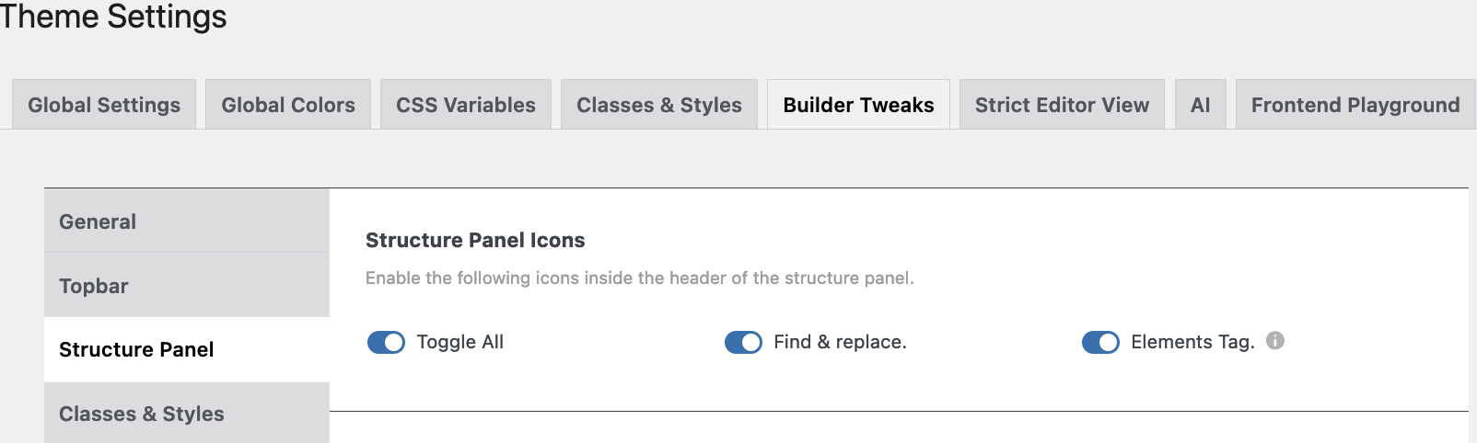Image resolution: width=1477 pixels, height=443 pixels.
Task: Click the "Toggle All" text label
Action: (460, 342)
